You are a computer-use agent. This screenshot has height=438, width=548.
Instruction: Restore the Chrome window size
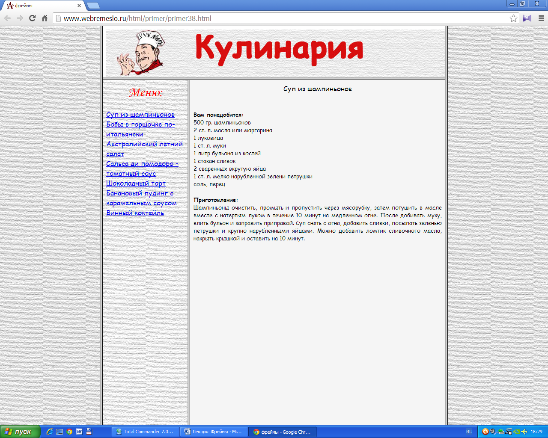(x=523, y=4)
